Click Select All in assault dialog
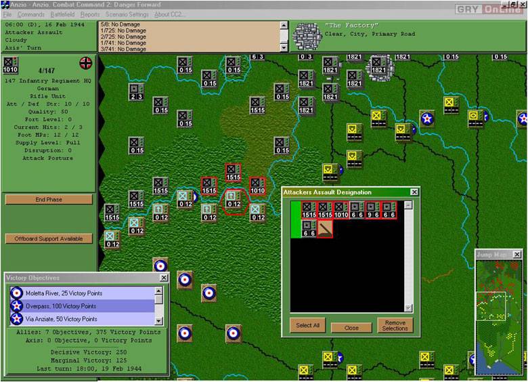The height and width of the screenshot is (382, 528). [308, 325]
